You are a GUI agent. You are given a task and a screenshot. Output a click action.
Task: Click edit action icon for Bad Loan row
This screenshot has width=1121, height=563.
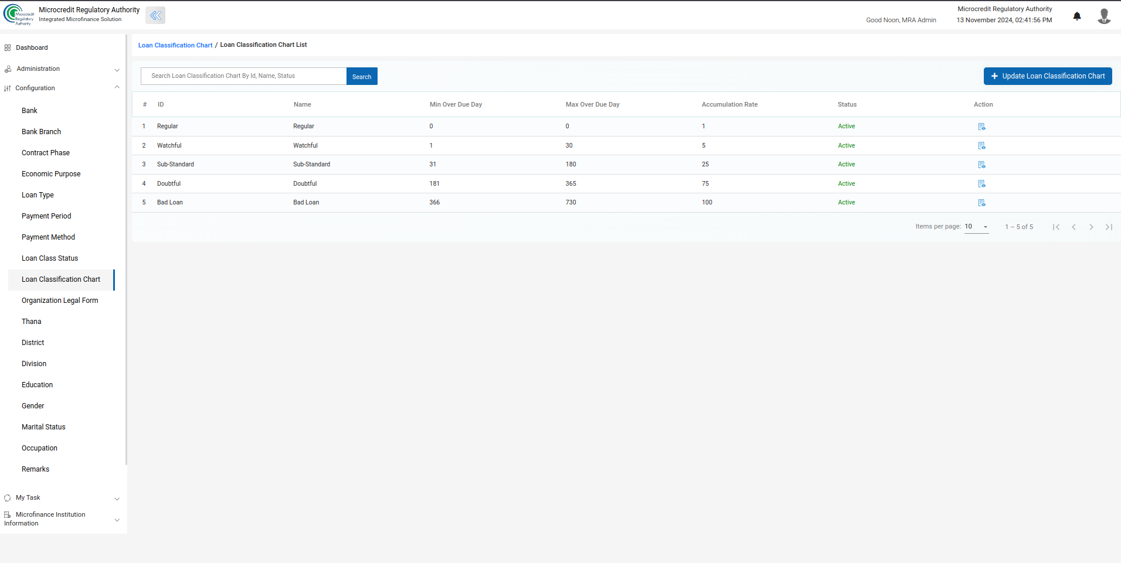981,203
